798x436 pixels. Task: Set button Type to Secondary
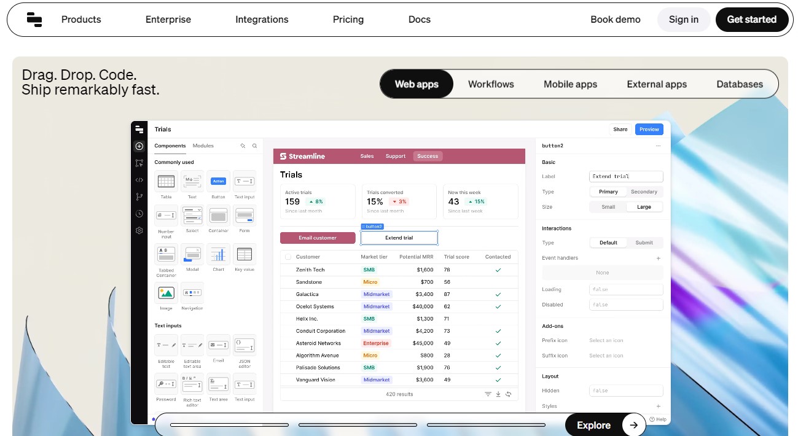(x=644, y=192)
